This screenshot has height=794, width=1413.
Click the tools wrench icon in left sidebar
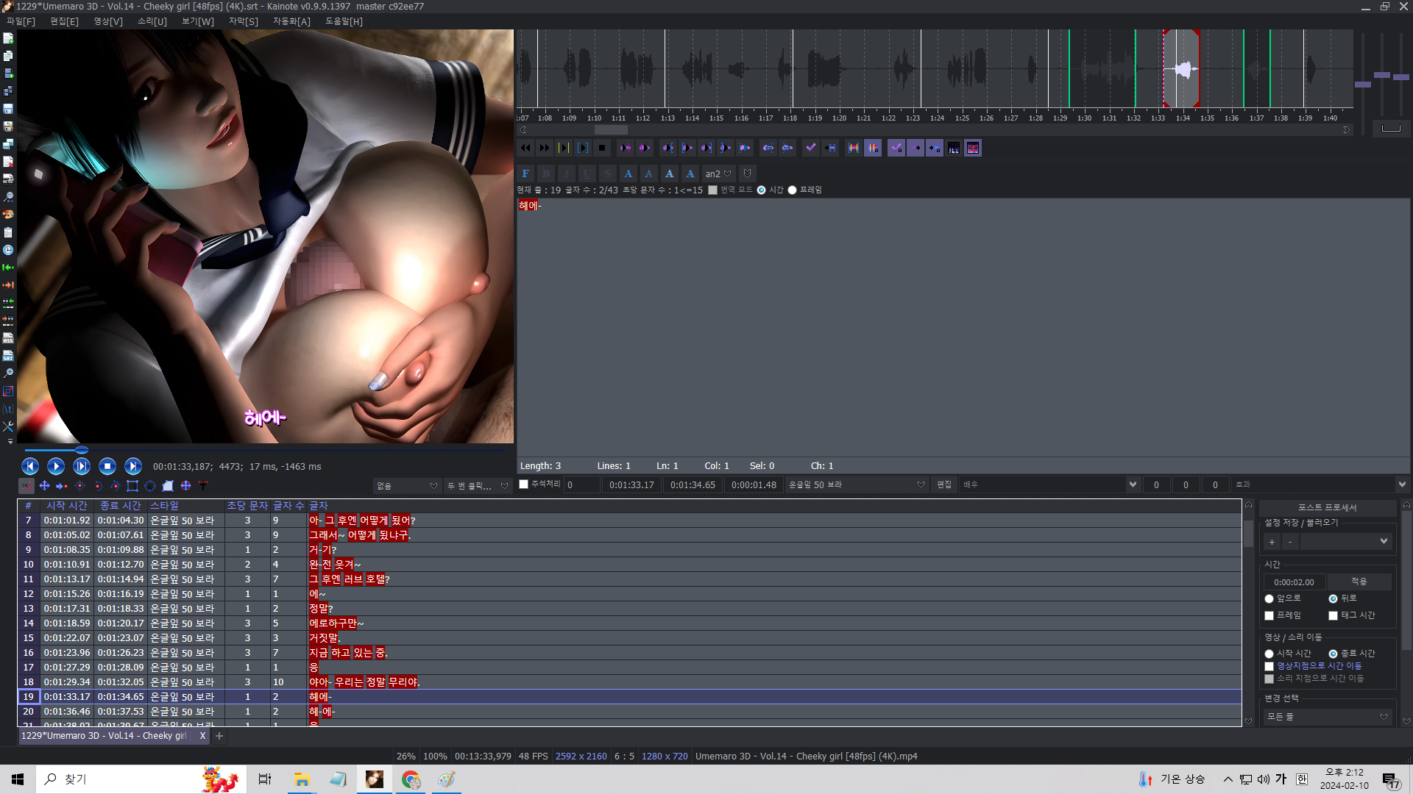pos(8,426)
